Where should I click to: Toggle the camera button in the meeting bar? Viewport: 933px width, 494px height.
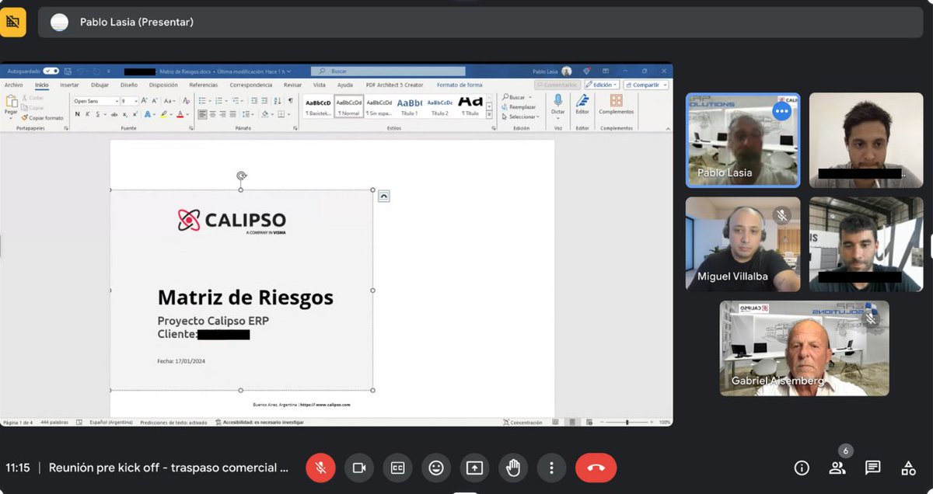coord(359,468)
